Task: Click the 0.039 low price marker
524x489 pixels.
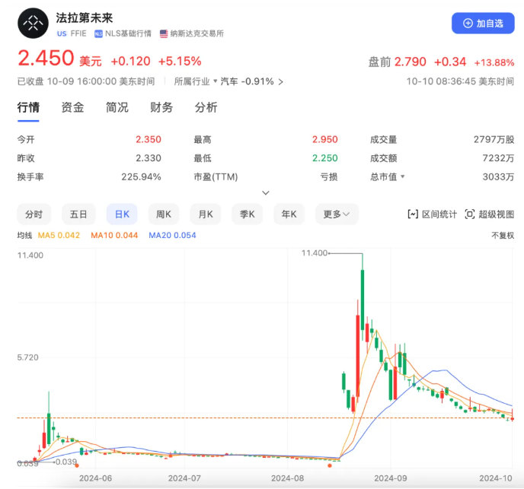Action: [x=66, y=462]
